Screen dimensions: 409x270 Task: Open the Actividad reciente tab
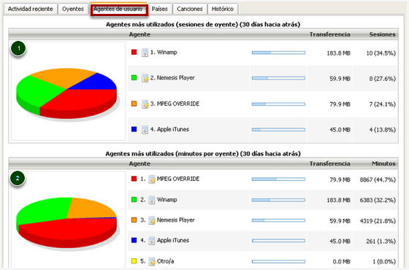coord(30,9)
